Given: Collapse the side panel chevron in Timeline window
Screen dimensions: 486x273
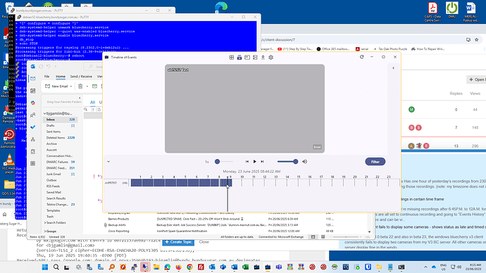Looking at the screenshot, I should tap(393, 68).
